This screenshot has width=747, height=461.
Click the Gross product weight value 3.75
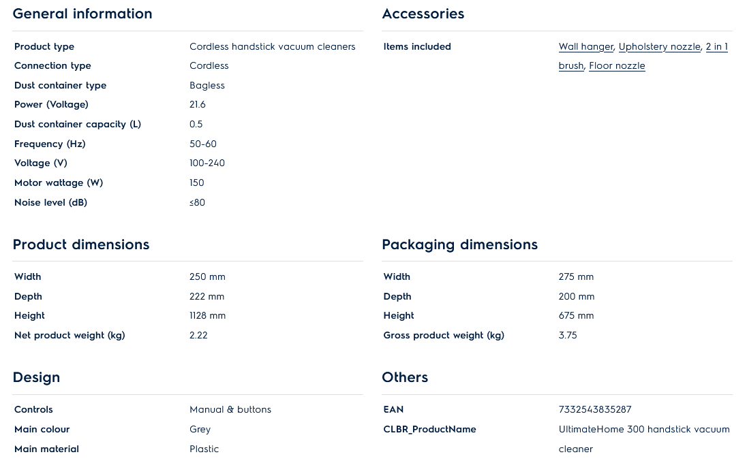[x=568, y=336]
